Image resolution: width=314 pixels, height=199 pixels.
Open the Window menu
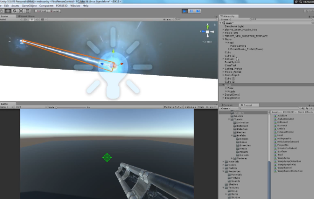pos(75,6)
